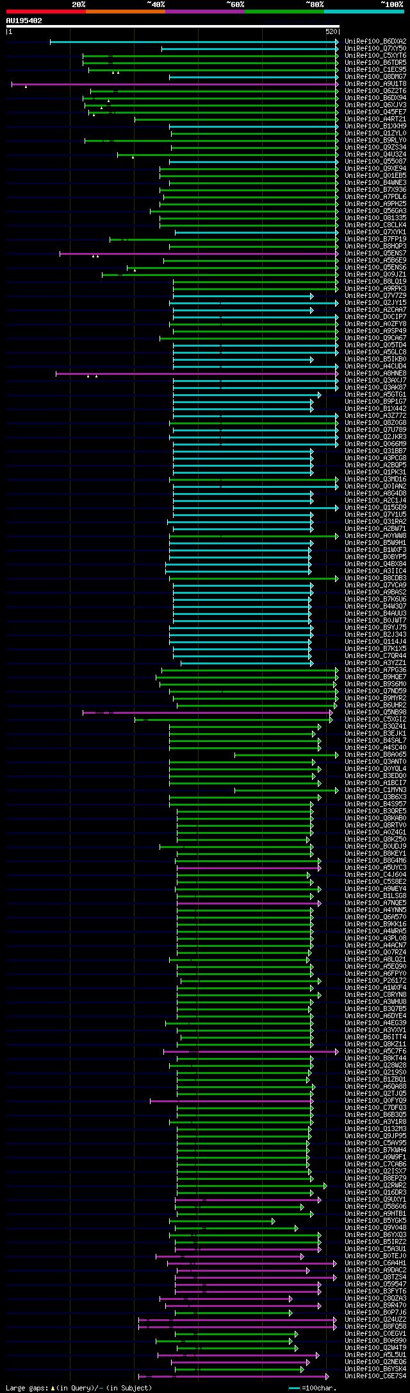Open hit UniRef100_Q8DMG7
Screen dimensions: 410x1393
(375, 77)
